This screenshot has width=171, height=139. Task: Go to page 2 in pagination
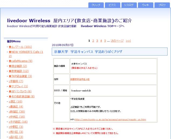point(93,41)
